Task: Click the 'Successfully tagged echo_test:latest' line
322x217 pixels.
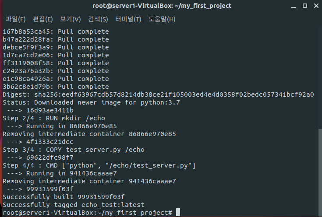Action: (73, 205)
